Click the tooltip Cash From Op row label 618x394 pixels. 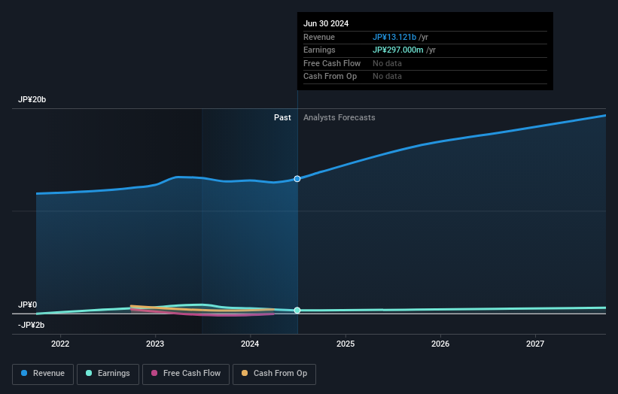tap(330, 77)
